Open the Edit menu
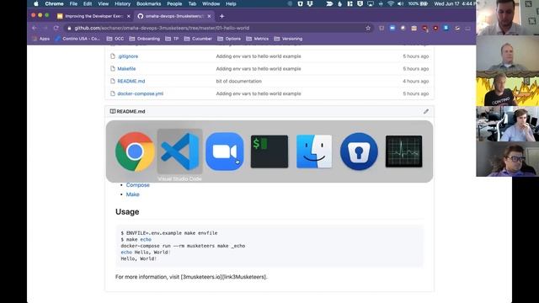 [x=88, y=3]
